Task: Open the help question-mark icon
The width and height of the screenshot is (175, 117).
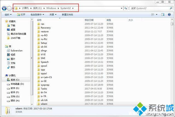Action: tap(169, 14)
